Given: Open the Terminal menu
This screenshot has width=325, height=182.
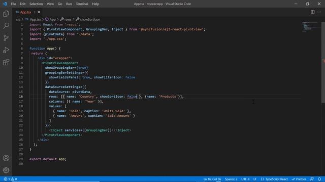Looking at the screenshot, I should pyautogui.click(x=82, y=4).
